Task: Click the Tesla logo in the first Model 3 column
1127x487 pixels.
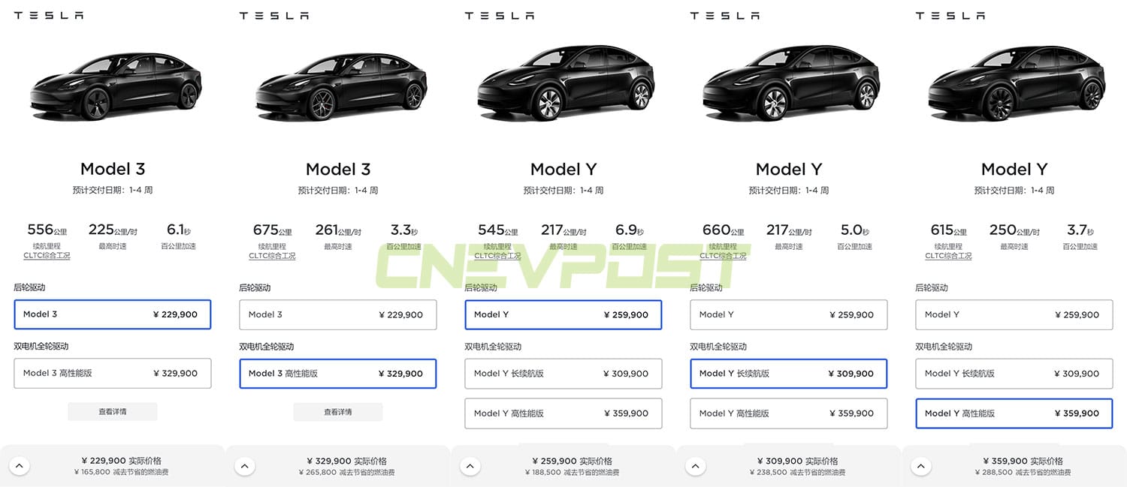Action: point(48,14)
